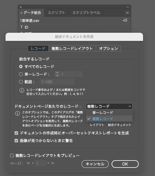Enable 複数レコードレイアウトをプレビュー checkbox
155x176 pixels.
pyautogui.click(x=12, y=156)
